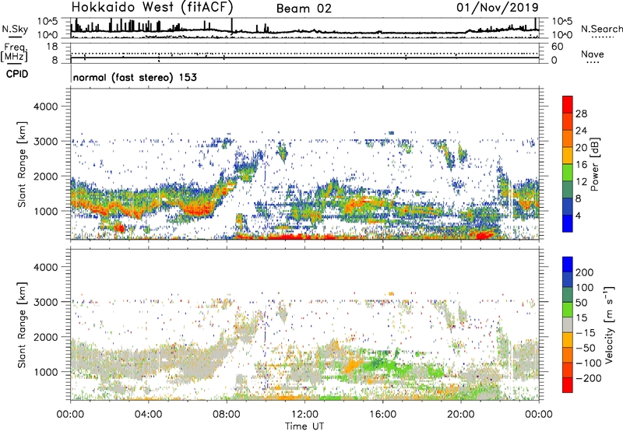
Task: Select the 'CPID' row label
Action: (17, 74)
